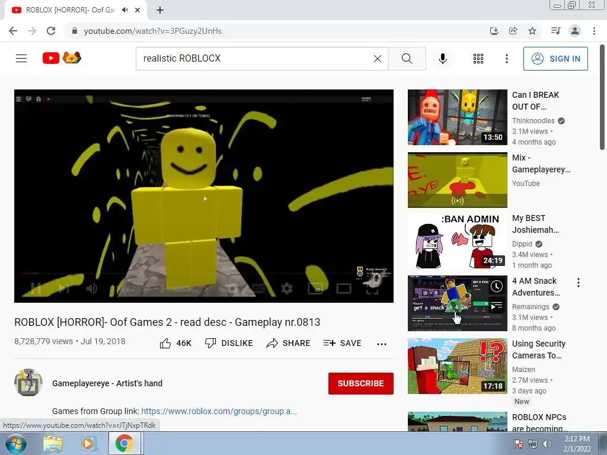Open Chrome three-dot menu
Viewport: 607px width, 455px height.
[x=594, y=31]
